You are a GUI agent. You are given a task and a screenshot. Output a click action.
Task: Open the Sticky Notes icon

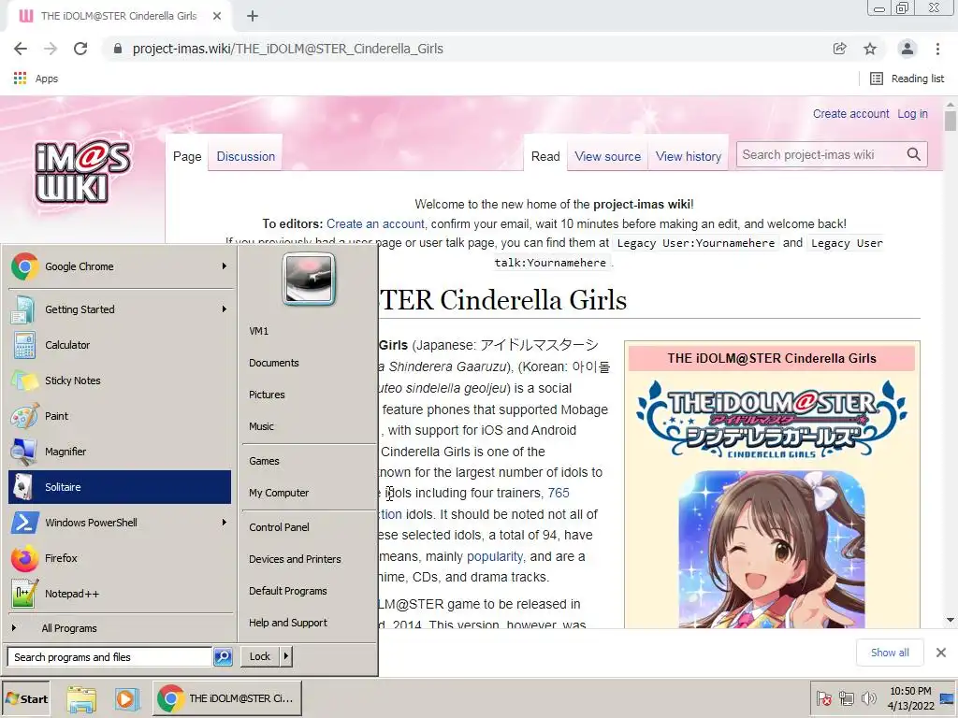[24, 381]
